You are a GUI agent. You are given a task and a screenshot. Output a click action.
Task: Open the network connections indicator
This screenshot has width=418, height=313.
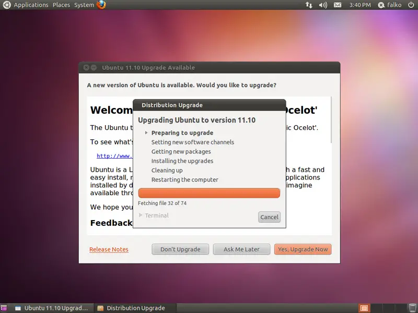pyautogui.click(x=309, y=5)
